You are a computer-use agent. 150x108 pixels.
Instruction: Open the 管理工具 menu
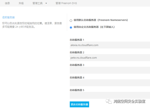pyautogui.click(x=37, y=3)
